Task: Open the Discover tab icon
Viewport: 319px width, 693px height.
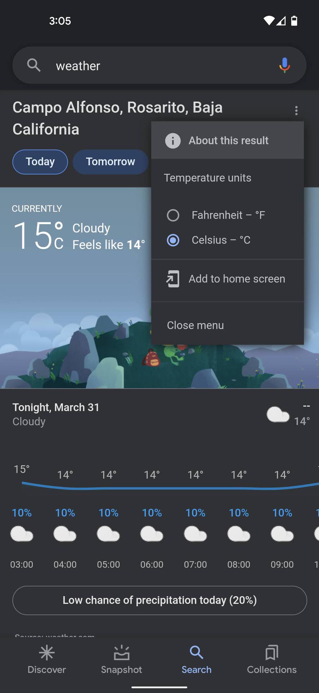Action: 47,653
